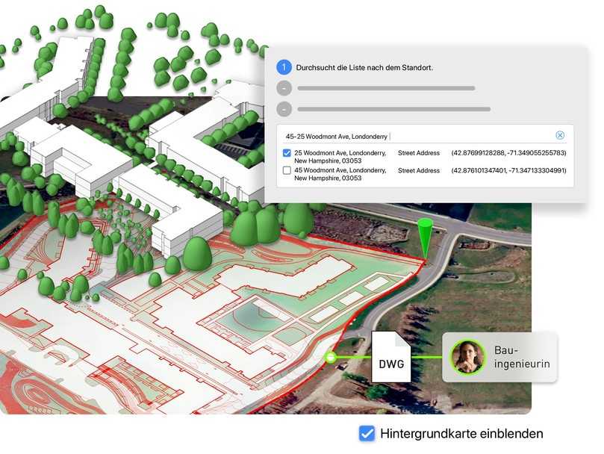Viewport: 604px width, 454px height.
Task: Click the green connection point on site boundary
Action: [x=330, y=357]
